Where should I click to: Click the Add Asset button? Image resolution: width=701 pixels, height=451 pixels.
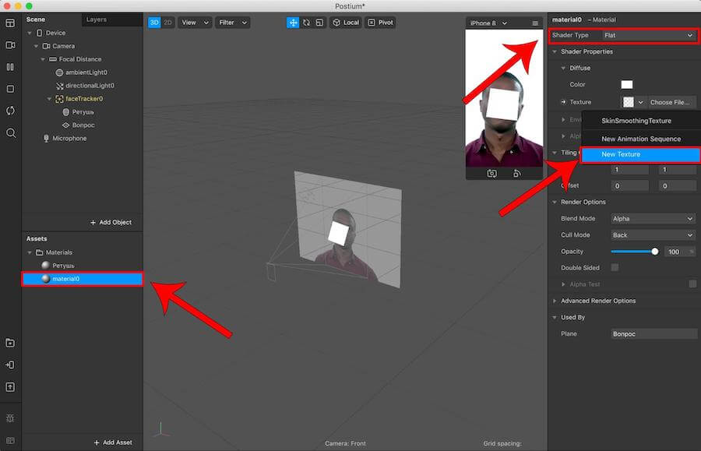[113, 442]
